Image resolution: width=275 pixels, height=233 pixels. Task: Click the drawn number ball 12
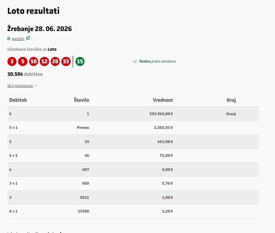(x=44, y=61)
